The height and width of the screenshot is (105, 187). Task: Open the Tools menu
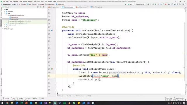point(42,1)
